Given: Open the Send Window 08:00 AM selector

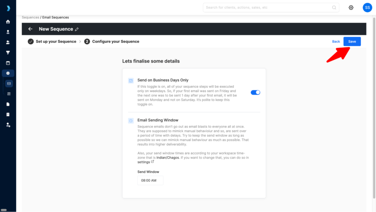Looking at the screenshot, I should (150, 180).
